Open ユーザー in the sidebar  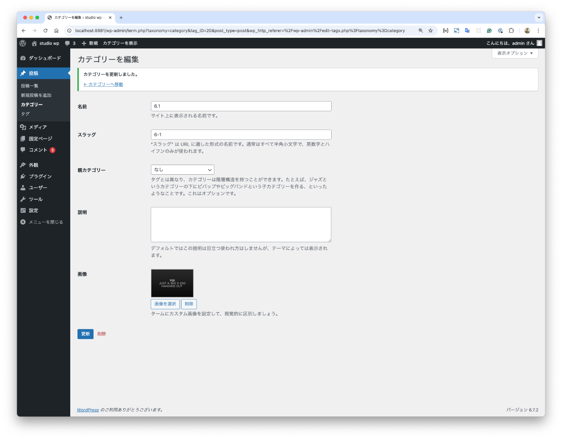coord(43,188)
